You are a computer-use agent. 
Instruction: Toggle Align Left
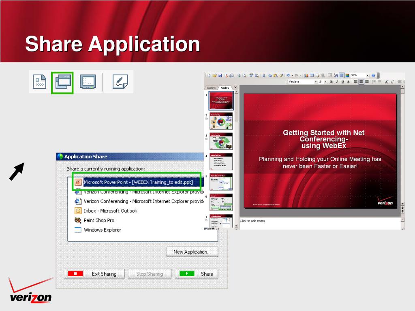pos(355,82)
